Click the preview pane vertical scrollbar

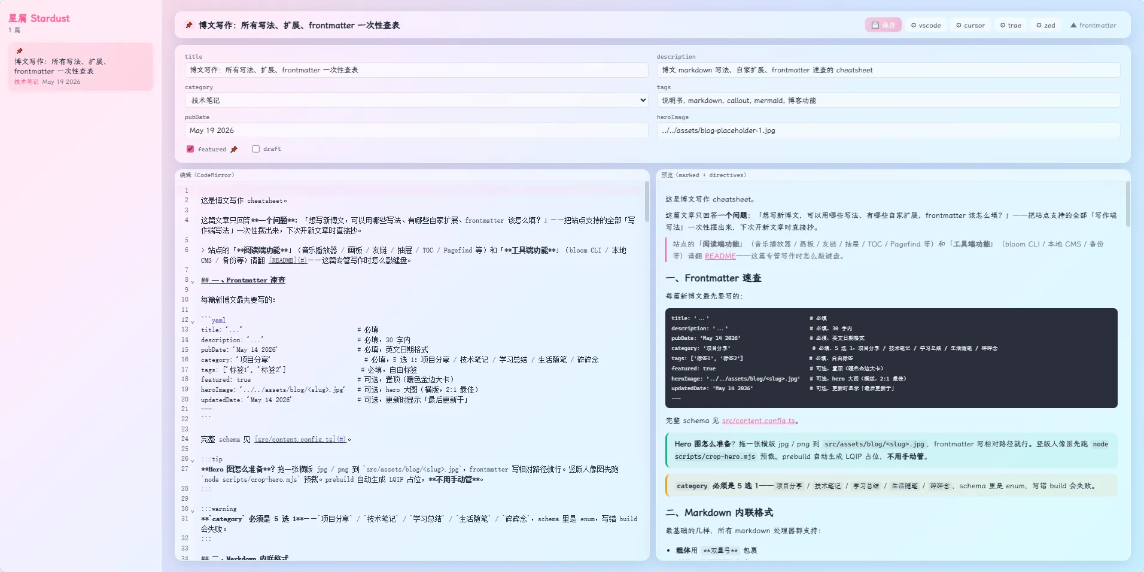[1128, 205]
